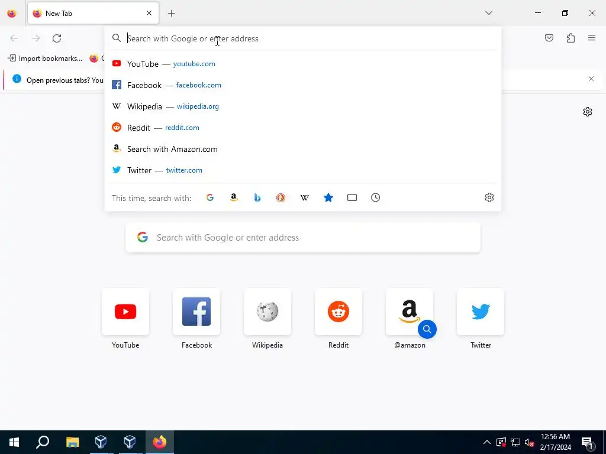Close the New Tab tab
Image resolution: width=606 pixels, height=454 pixels.
[149, 13]
